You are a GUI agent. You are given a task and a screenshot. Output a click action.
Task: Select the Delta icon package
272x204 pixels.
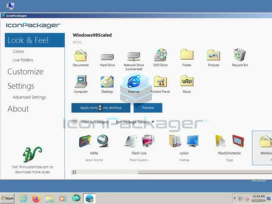[94, 147]
